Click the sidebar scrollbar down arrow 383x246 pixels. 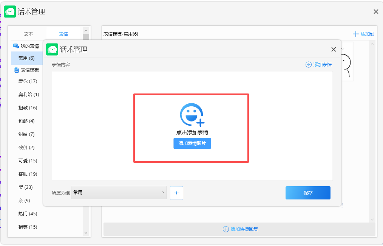pos(86,233)
